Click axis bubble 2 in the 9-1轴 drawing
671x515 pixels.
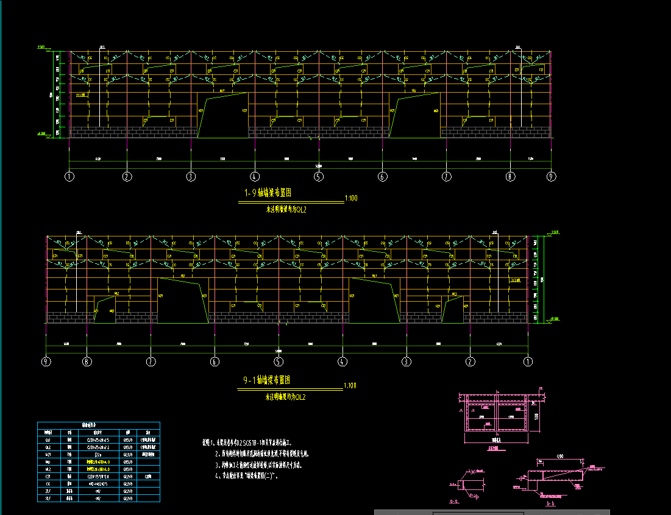(470, 362)
